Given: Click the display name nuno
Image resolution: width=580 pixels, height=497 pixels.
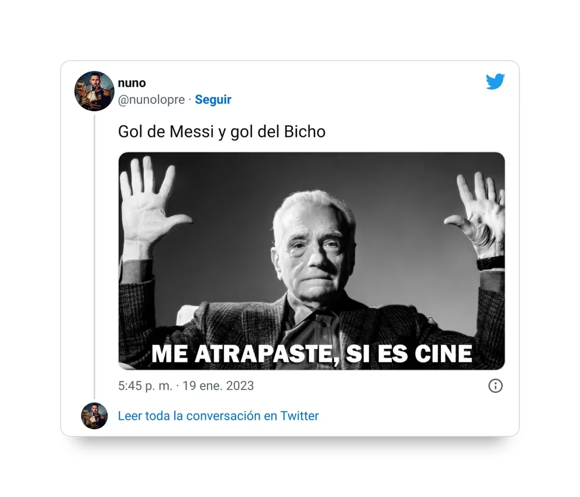Looking at the screenshot, I should [132, 83].
